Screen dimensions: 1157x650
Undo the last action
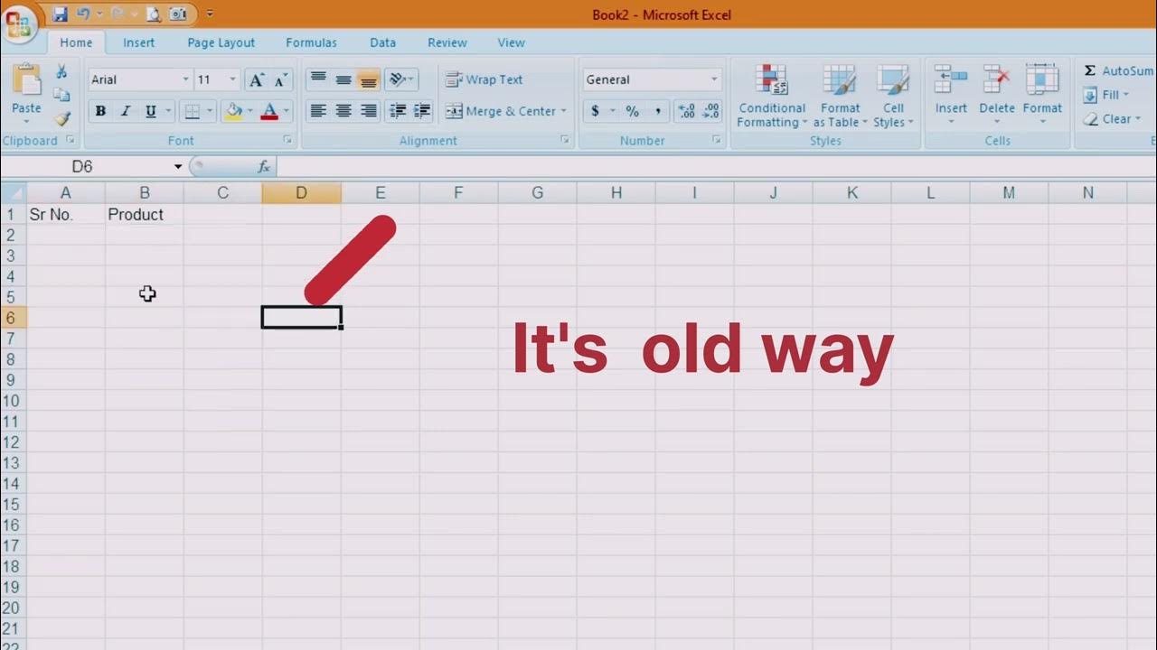(x=82, y=14)
